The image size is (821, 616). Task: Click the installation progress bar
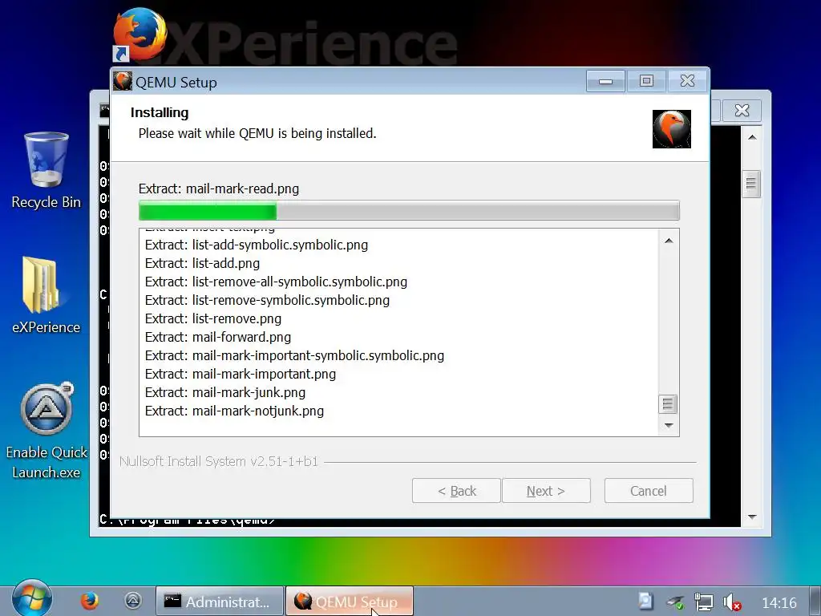(x=409, y=211)
